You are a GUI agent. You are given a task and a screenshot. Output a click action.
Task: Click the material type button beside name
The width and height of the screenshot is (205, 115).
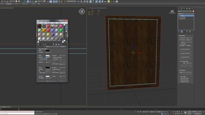63,47
